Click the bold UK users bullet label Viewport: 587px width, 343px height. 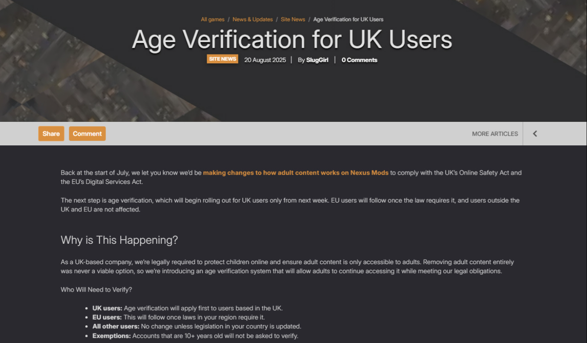pyautogui.click(x=107, y=308)
